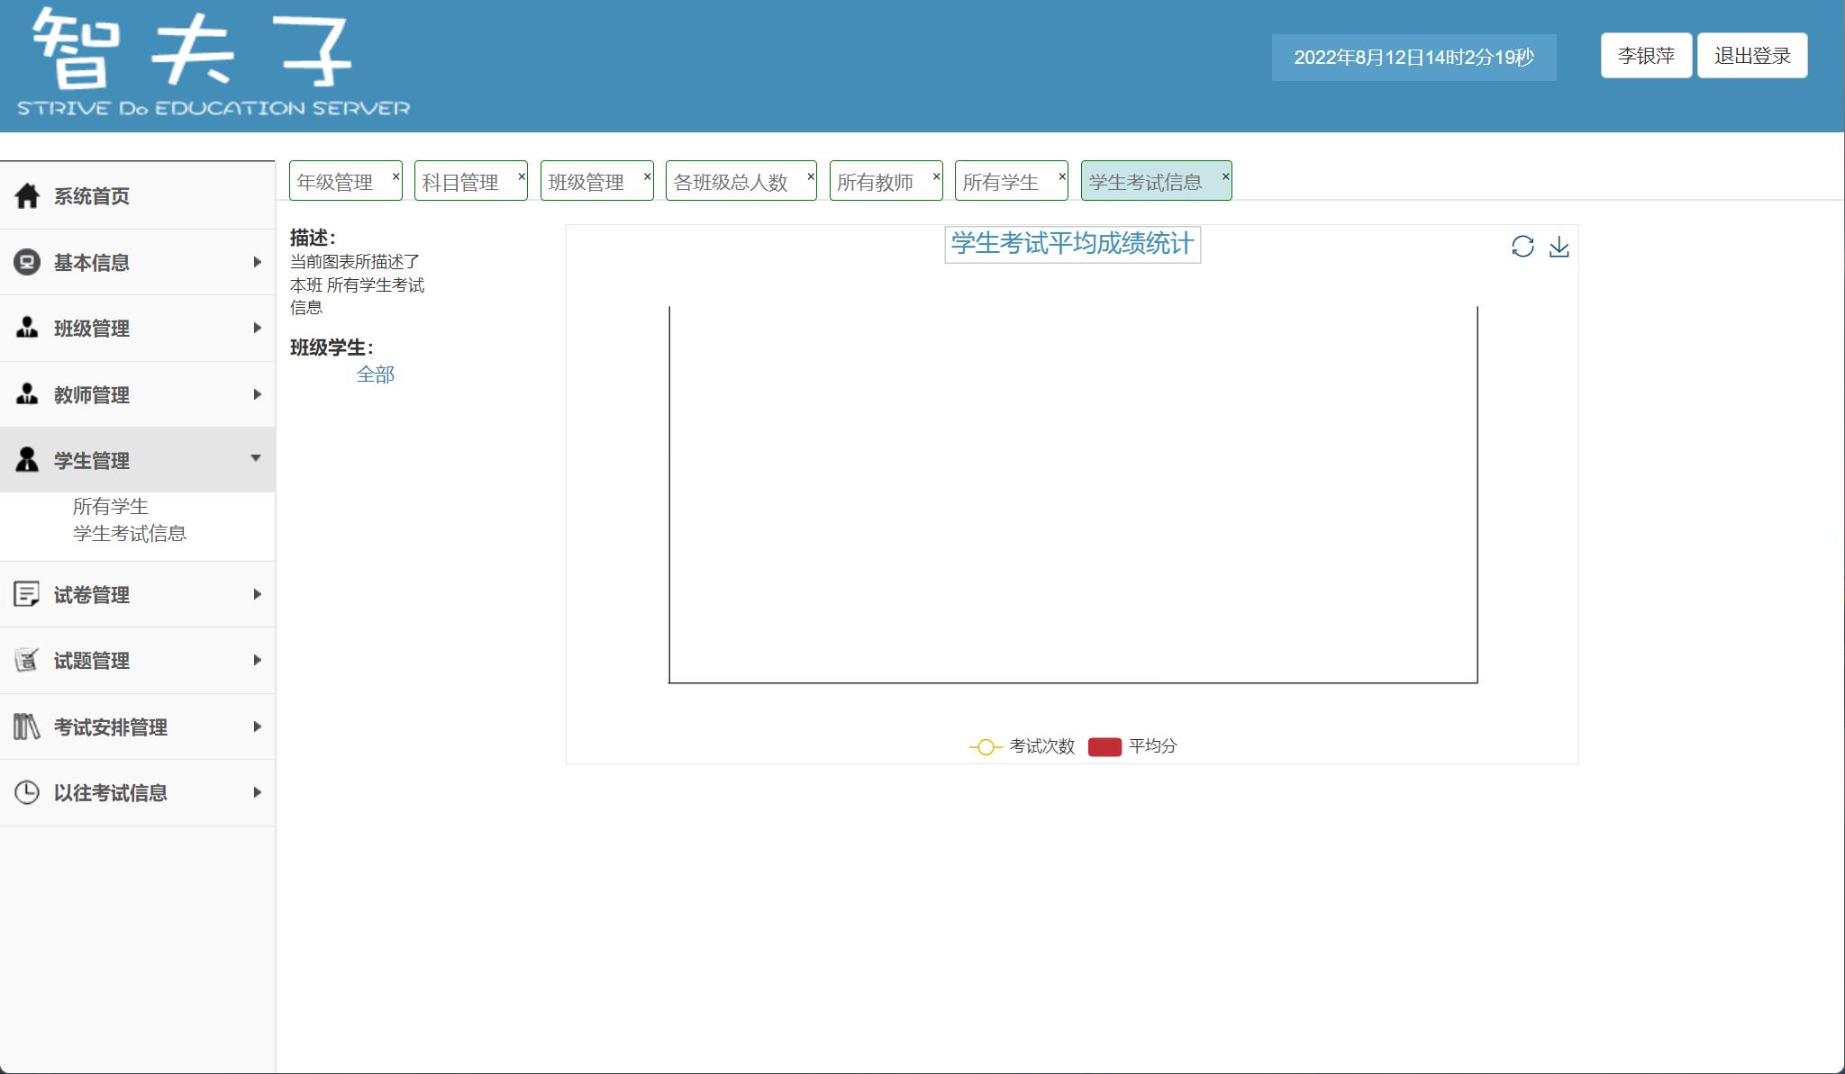The image size is (1845, 1074).
Task: Expand the 教师管理 sidebar arrow
Action: pos(257,394)
